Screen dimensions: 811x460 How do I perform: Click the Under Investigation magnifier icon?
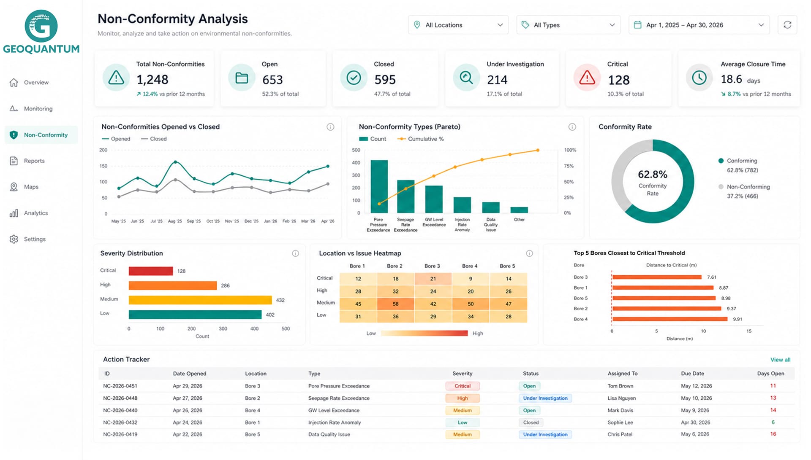466,78
